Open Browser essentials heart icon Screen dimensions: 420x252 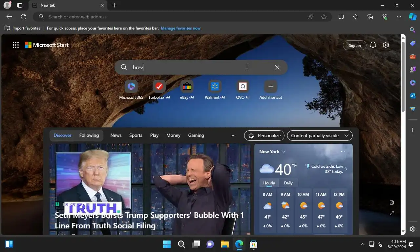coord(385,17)
